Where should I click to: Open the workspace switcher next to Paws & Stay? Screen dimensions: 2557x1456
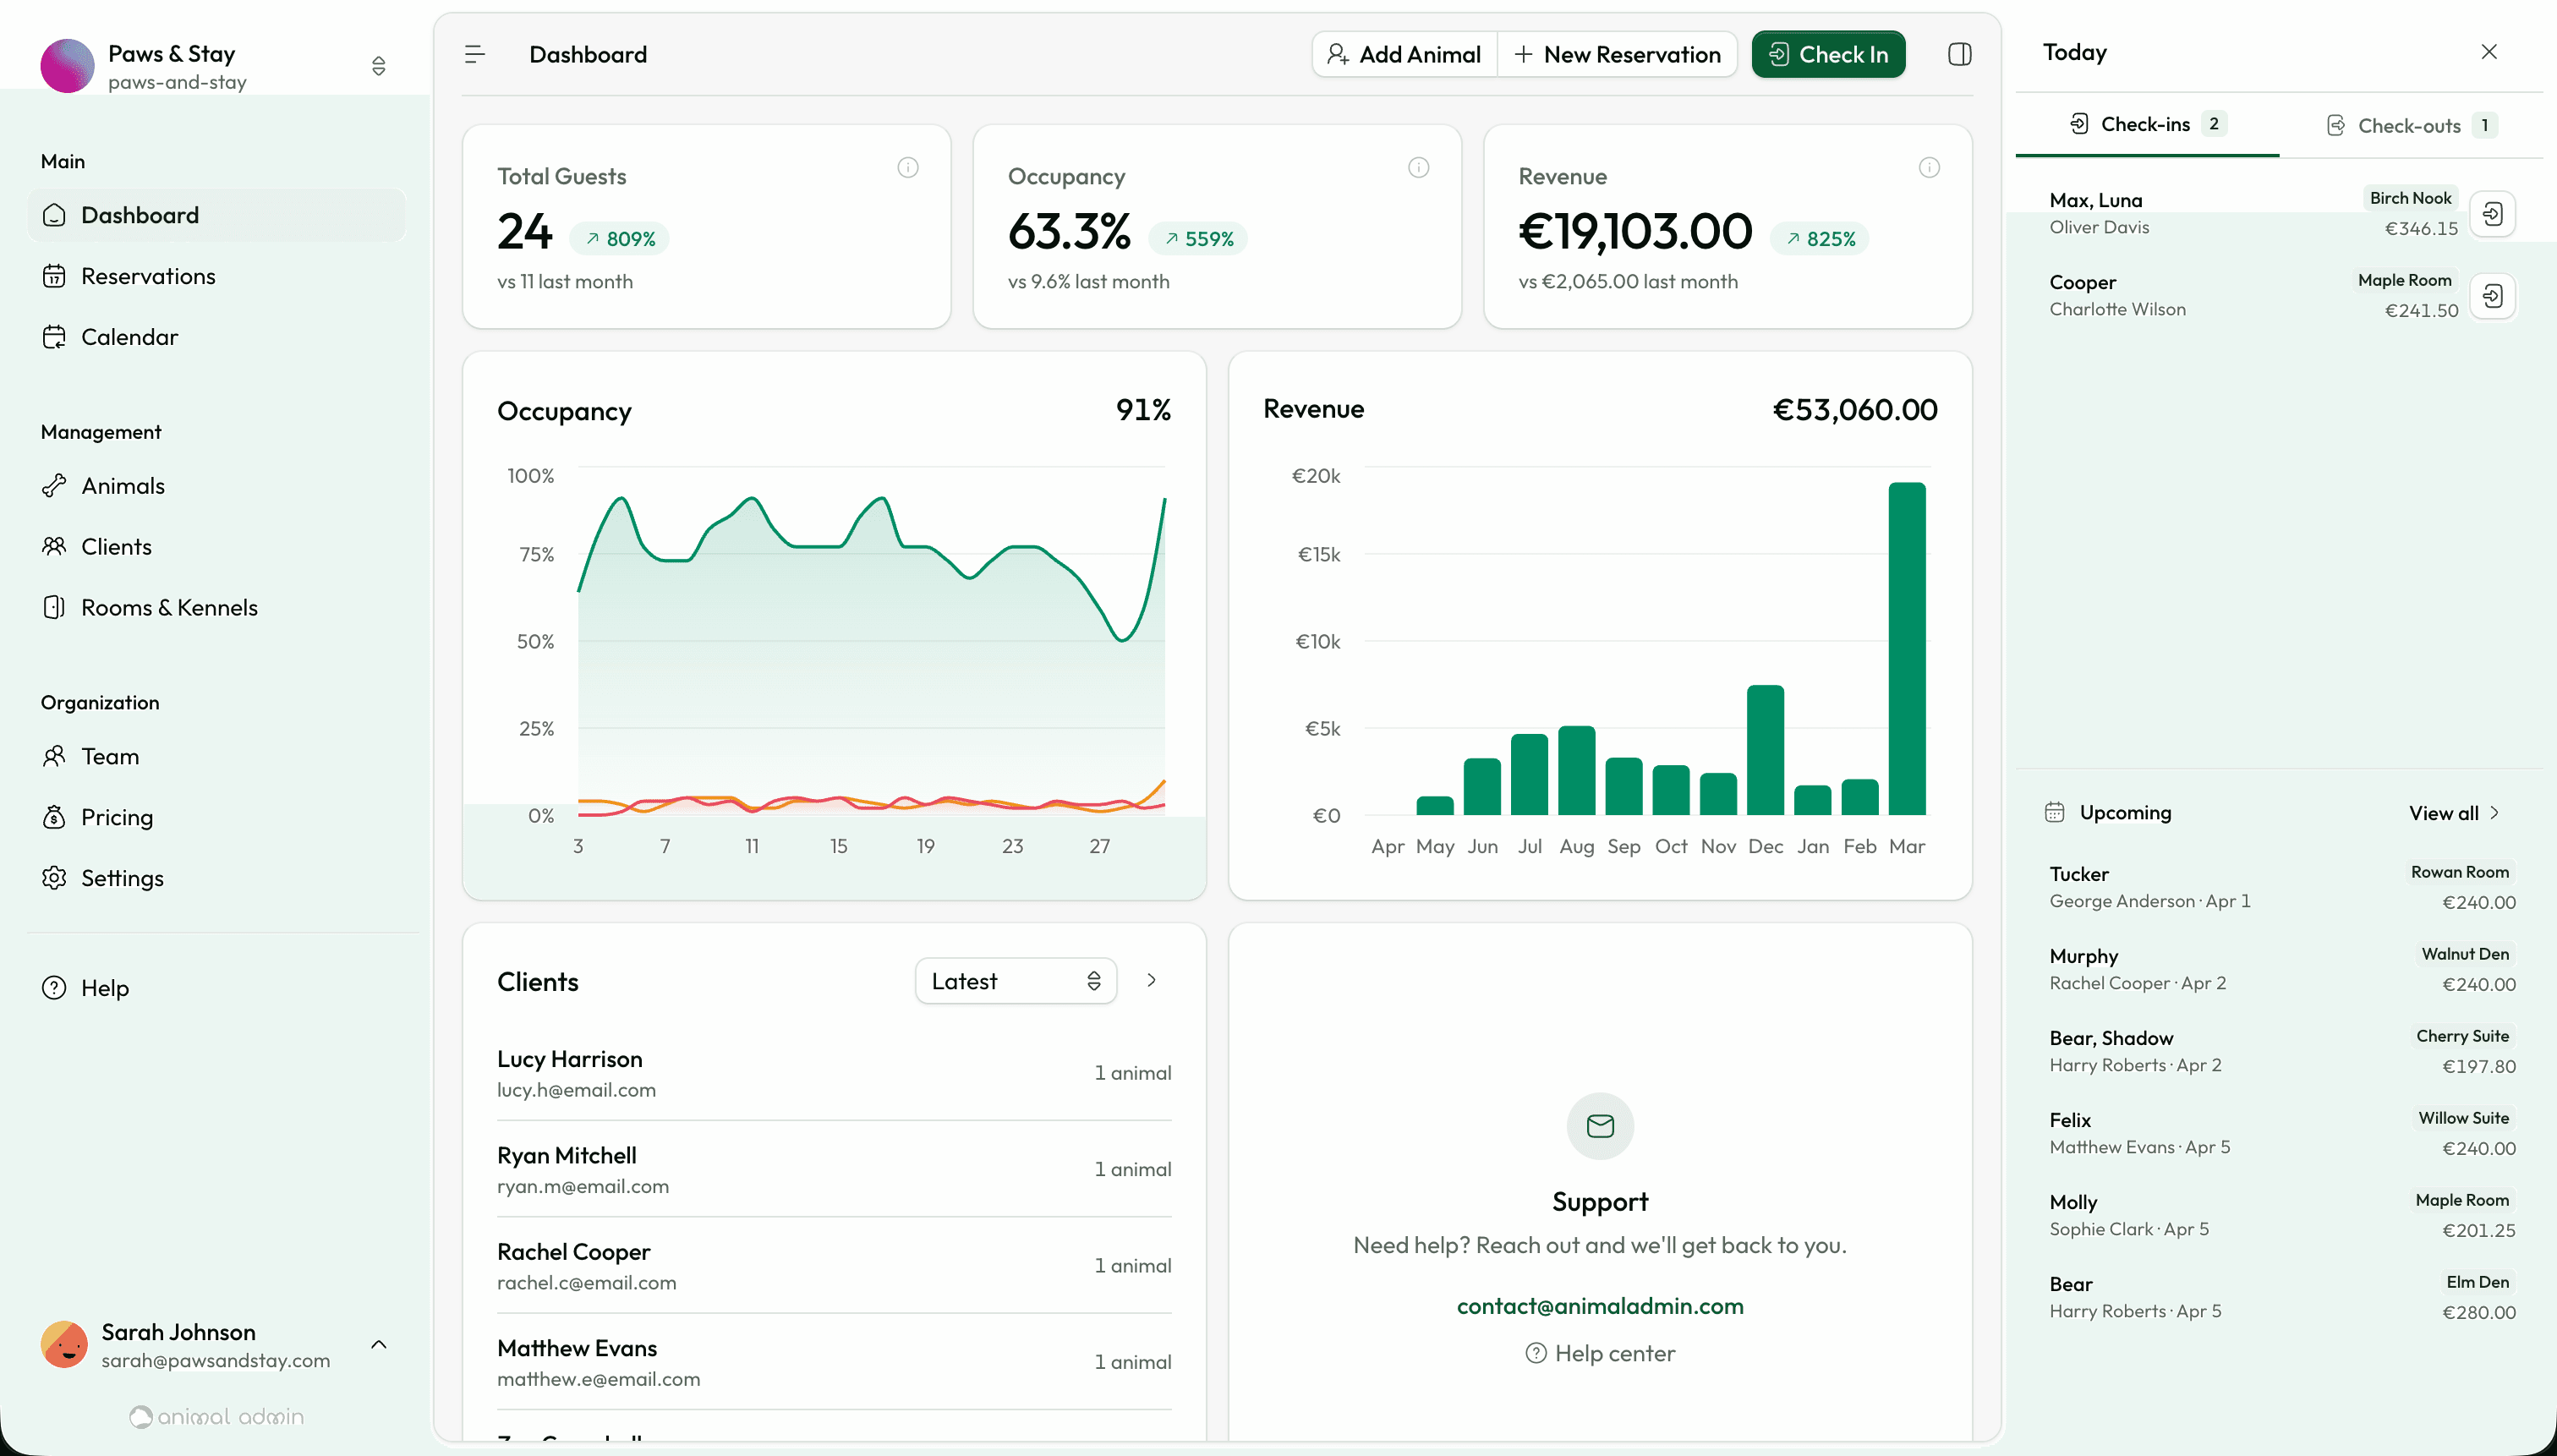click(x=378, y=65)
